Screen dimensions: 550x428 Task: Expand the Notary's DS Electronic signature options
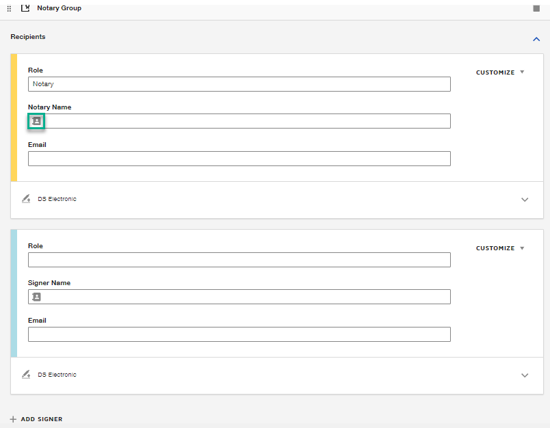coord(525,200)
